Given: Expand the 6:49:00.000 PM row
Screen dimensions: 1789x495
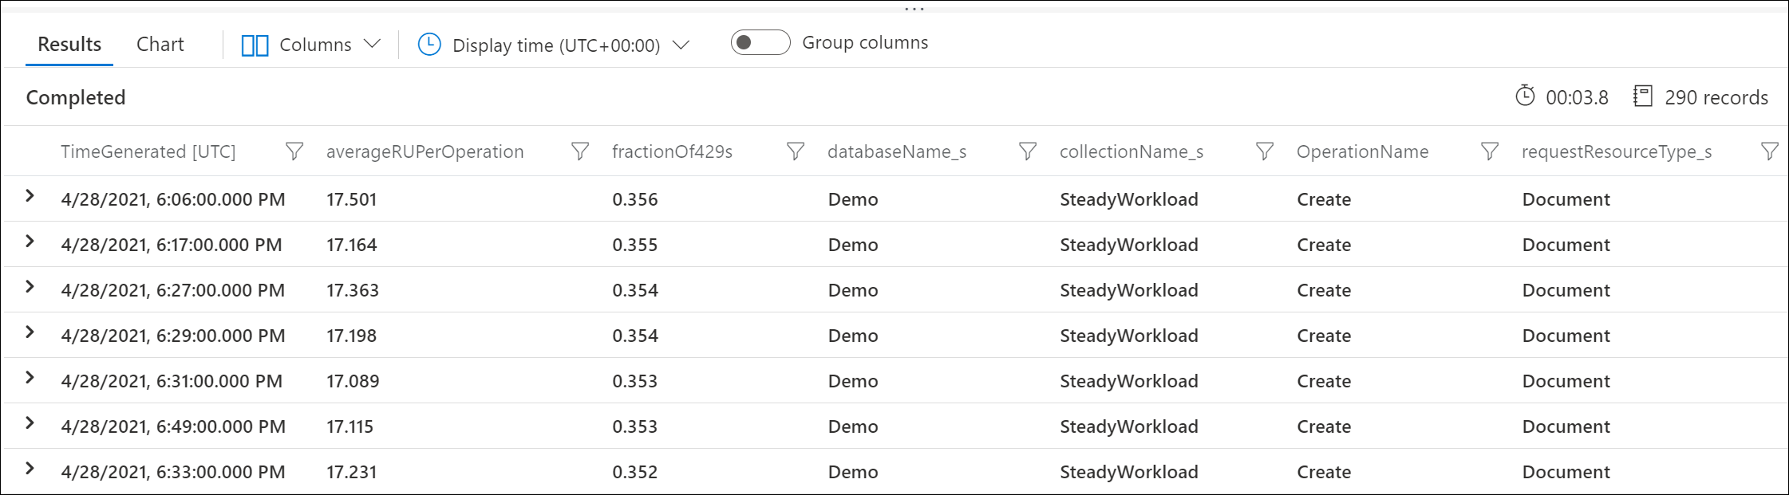Looking at the screenshot, I should (x=30, y=423).
